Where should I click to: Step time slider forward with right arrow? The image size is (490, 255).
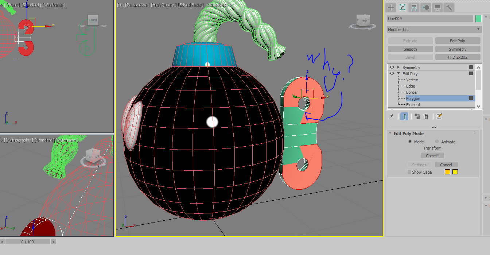pyautogui.click(x=54, y=242)
